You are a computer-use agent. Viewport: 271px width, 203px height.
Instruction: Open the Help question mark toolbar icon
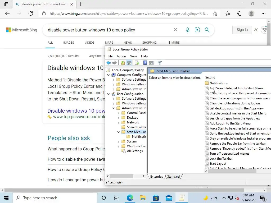point(145,63)
